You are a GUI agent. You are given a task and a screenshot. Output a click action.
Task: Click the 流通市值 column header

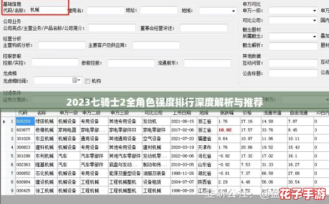tap(272, 113)
